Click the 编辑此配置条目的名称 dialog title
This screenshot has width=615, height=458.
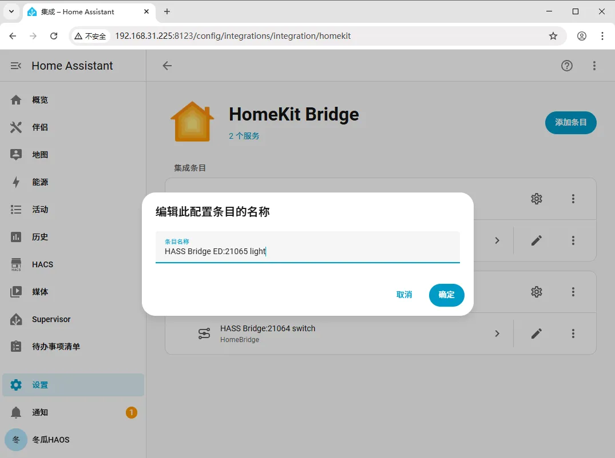[213, 212]
